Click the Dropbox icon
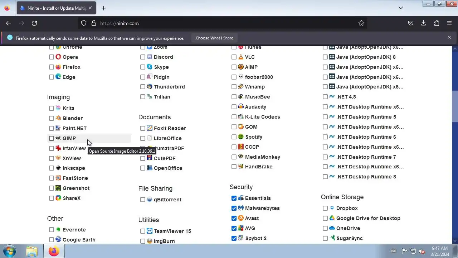The image size is (458, 258). 332,208
